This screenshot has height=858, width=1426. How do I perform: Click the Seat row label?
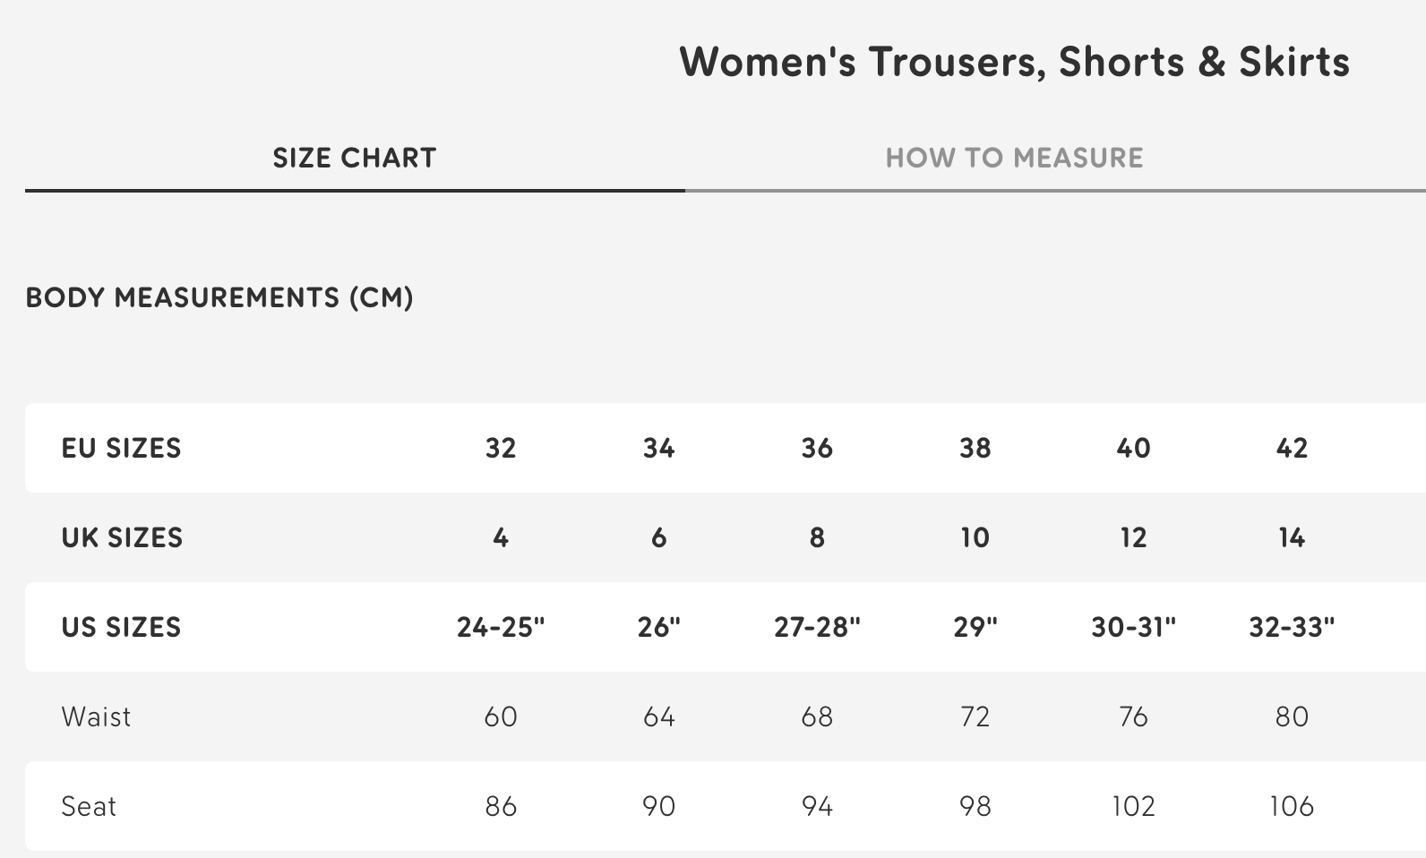click(x=89, y=806)
